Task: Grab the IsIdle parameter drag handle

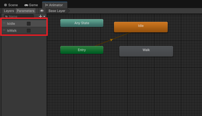Action: coord(4,23)
